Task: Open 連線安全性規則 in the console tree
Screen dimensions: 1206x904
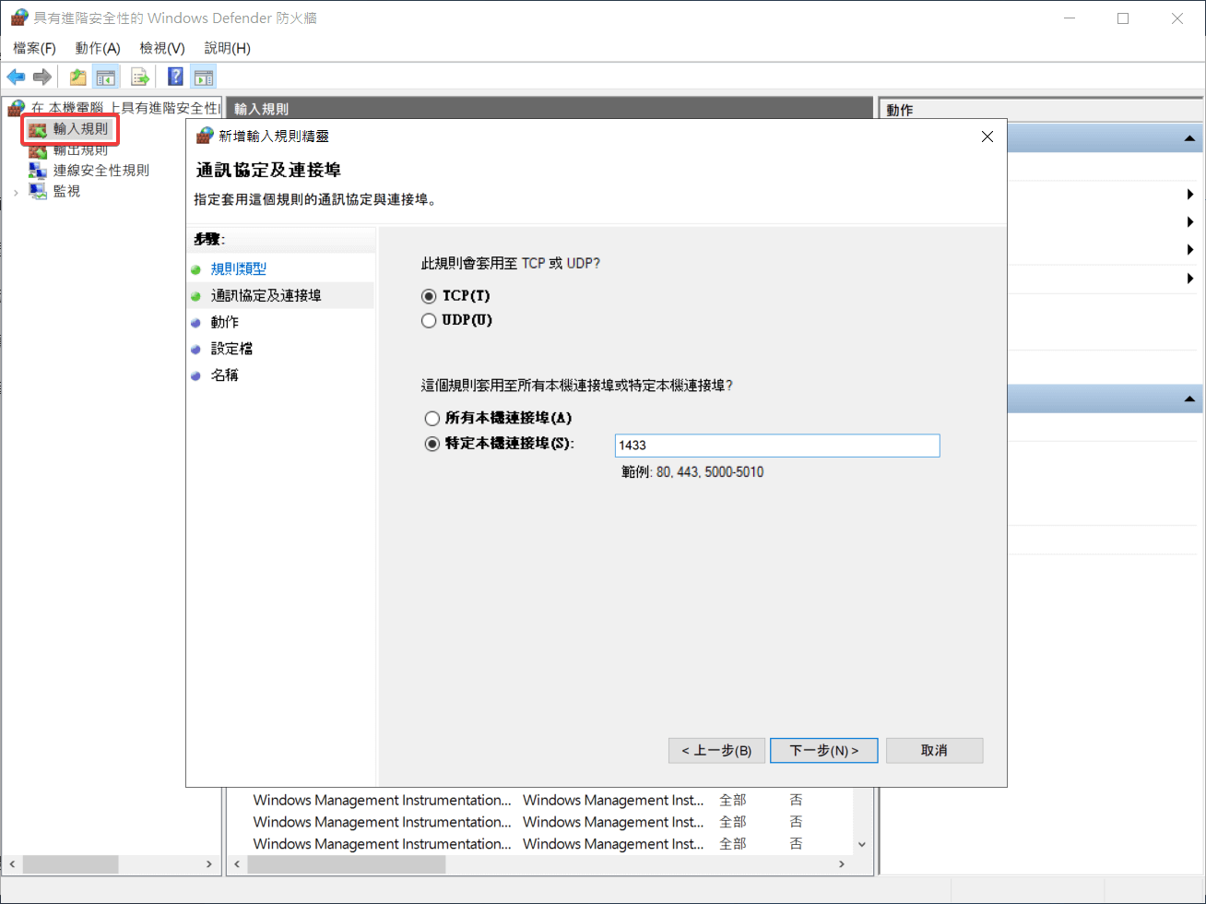Action: point(100,170)
